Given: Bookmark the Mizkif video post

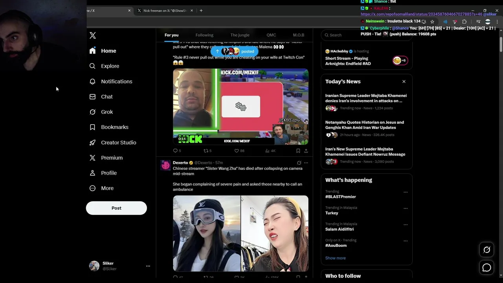Looking at the screenshot, I should [298, 151].
